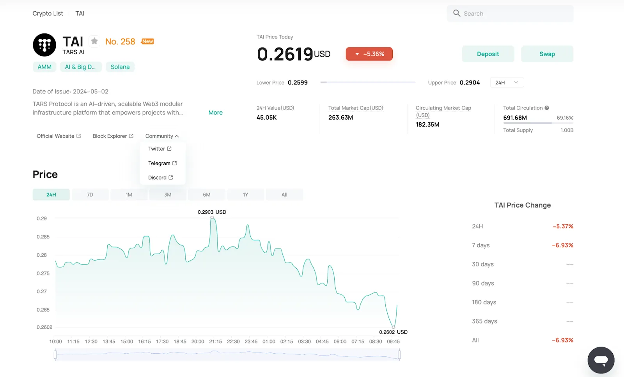The height and width of the screenshot is (377, 624).
Task: Click the 691.68M circulation value
Action: [x=515, y=118]
